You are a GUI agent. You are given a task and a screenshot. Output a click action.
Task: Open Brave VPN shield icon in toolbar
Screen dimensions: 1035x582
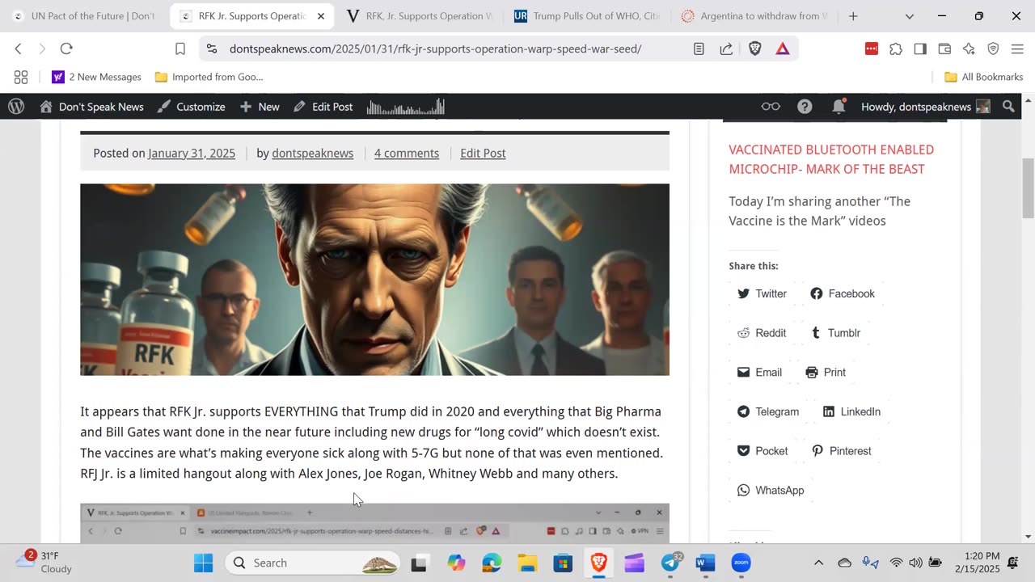click(993, 48)
